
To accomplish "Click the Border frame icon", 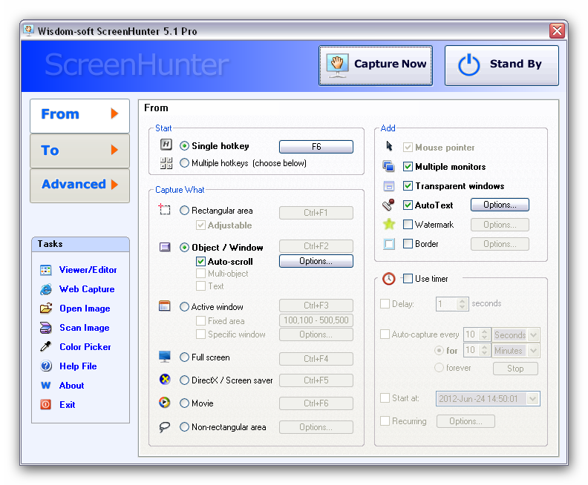I will [389, 244].
